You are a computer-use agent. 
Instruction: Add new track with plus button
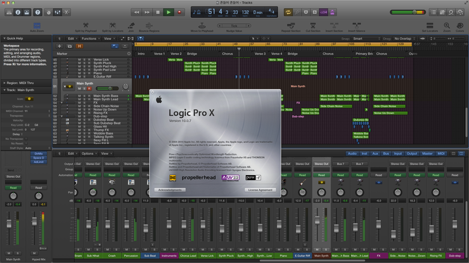[60, 46]
